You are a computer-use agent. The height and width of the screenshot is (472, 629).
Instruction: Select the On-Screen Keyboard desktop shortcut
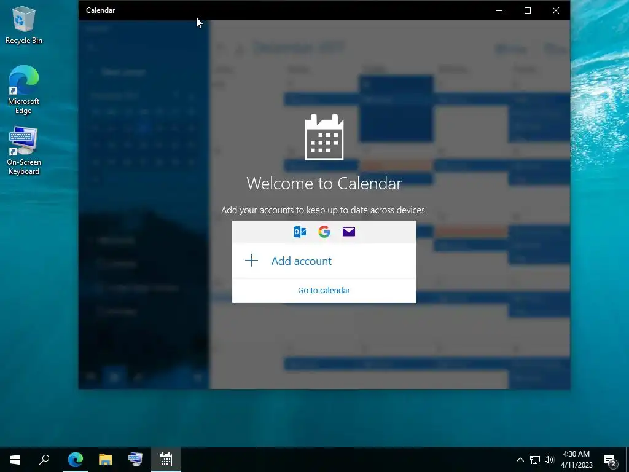pyautogui.click(x=24, y=151)
